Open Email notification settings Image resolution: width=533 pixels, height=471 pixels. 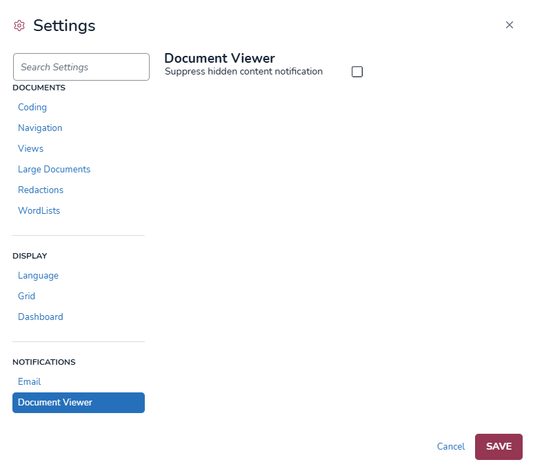(x=29, y=381)
